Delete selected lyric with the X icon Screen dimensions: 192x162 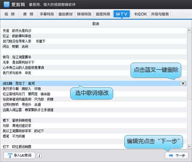183,84
